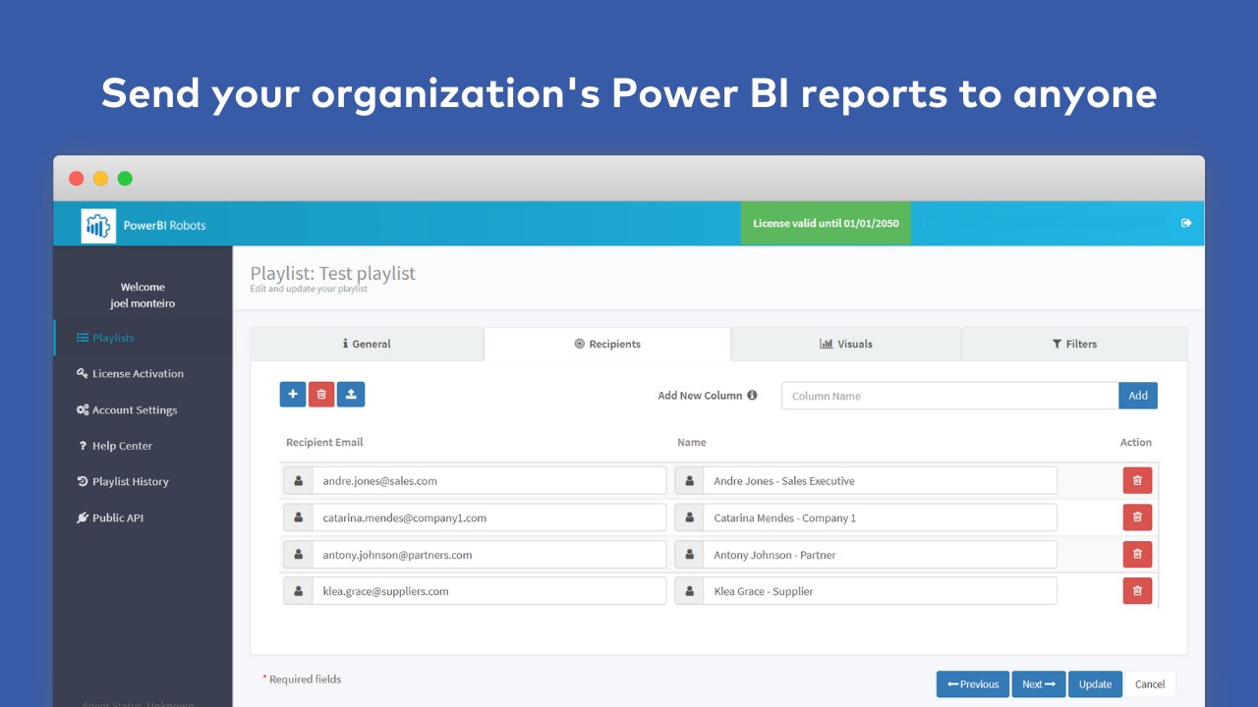The image size is (1258, 707).
Task: Add a new recipient with plus button
Action: [293, 395]
